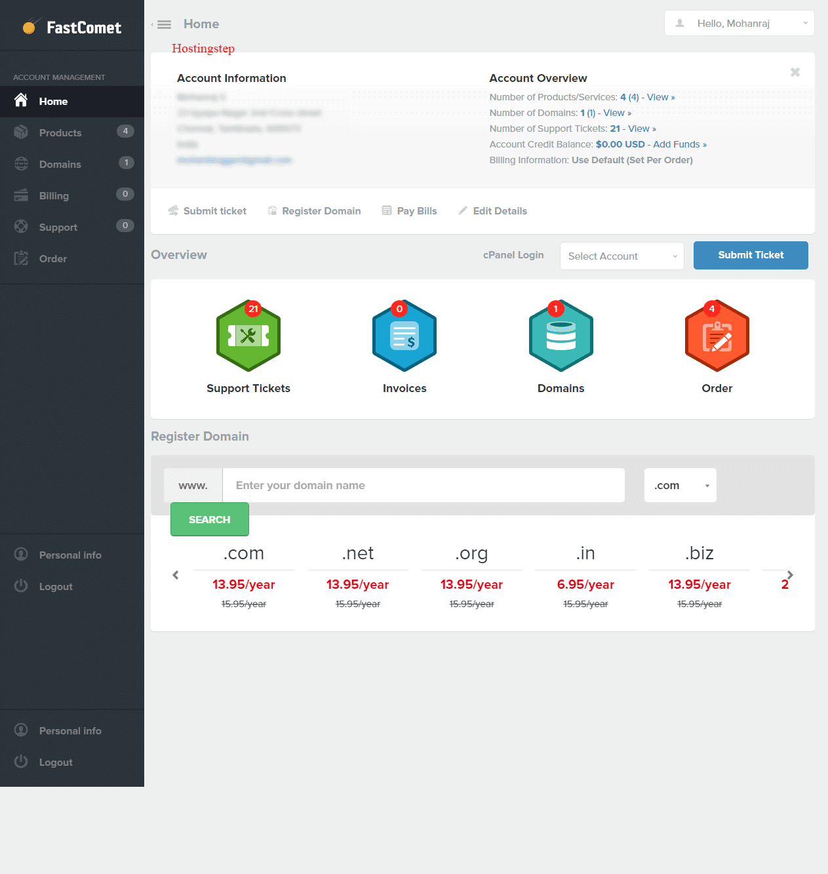Open Support in the sidebar menu
828x874 pixels.
(x=72, y=227)
